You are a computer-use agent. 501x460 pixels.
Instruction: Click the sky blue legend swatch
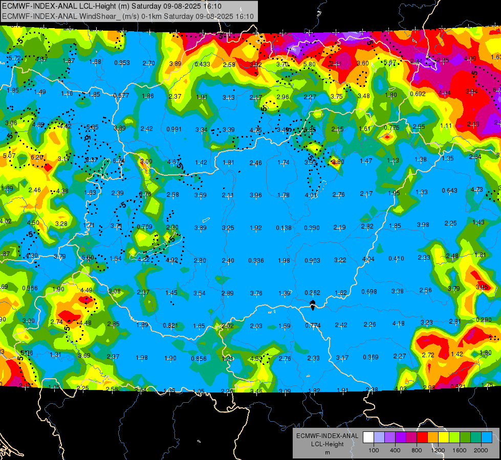click(x=487, y=437)
